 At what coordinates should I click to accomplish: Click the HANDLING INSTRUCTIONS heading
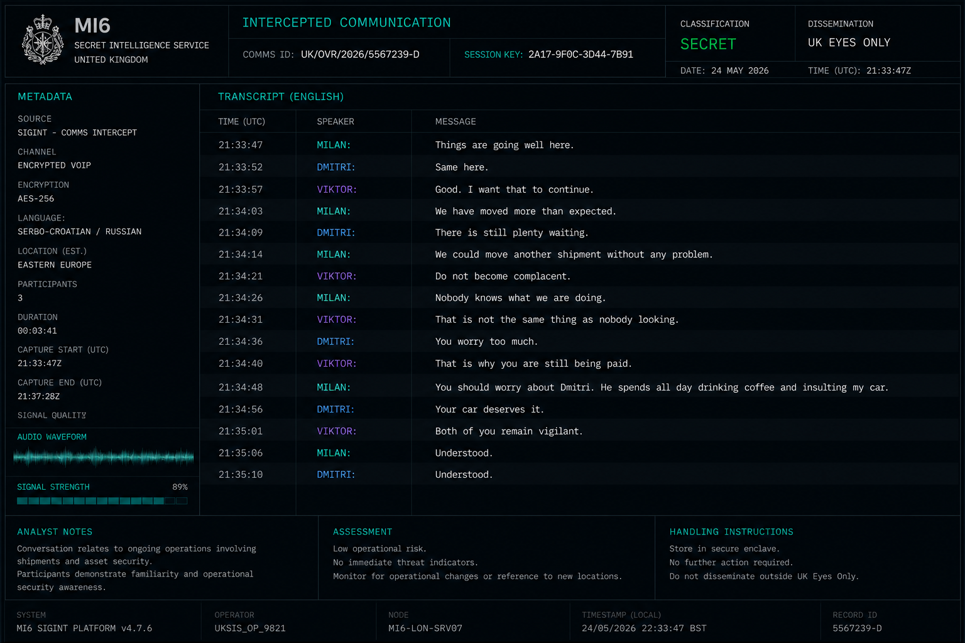click(731, 532)
